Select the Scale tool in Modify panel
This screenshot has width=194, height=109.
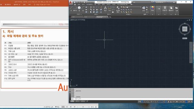(x=94, y=12)
